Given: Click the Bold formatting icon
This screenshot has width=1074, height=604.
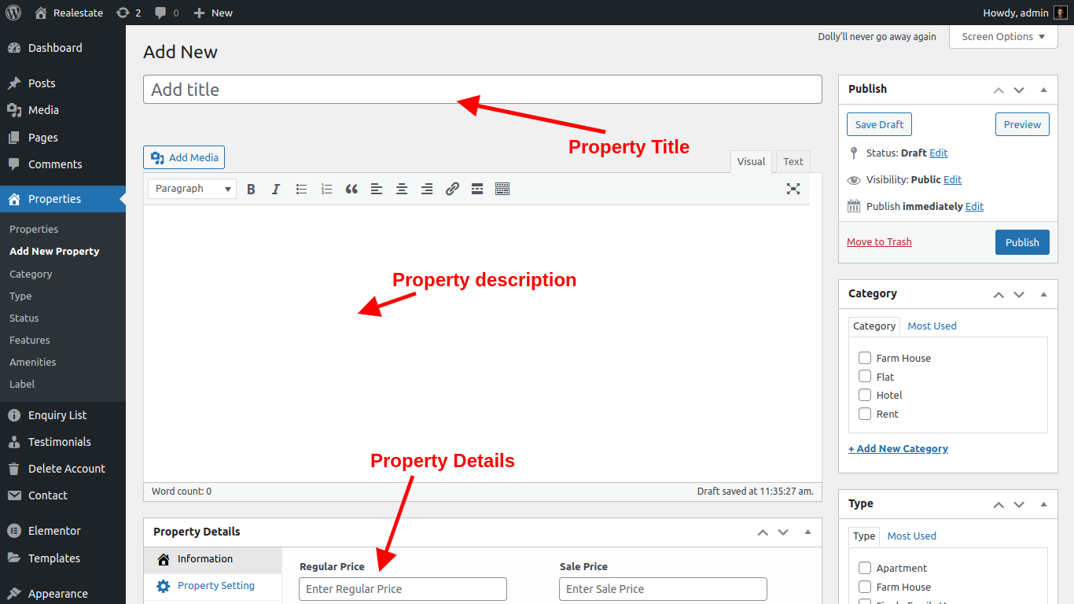Looking at the screenshot, I should coord(251,189).
